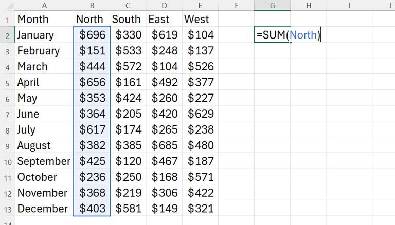Select column C header
The width and height of the screenshot is (395, 225).
coord(128,5)
